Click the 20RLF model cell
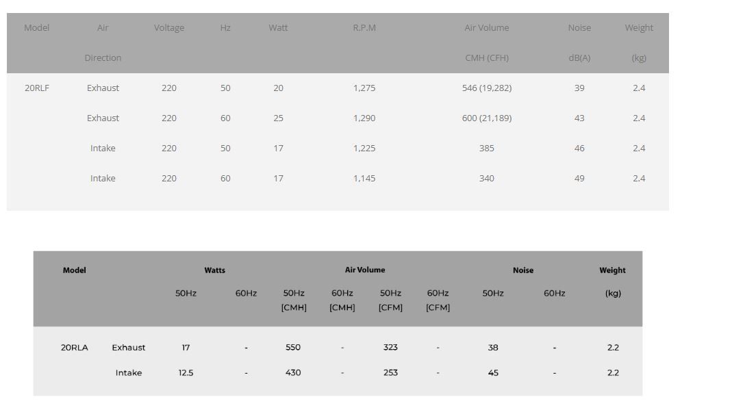The width and height of the screenshot is (732, 410). point(37,88)
